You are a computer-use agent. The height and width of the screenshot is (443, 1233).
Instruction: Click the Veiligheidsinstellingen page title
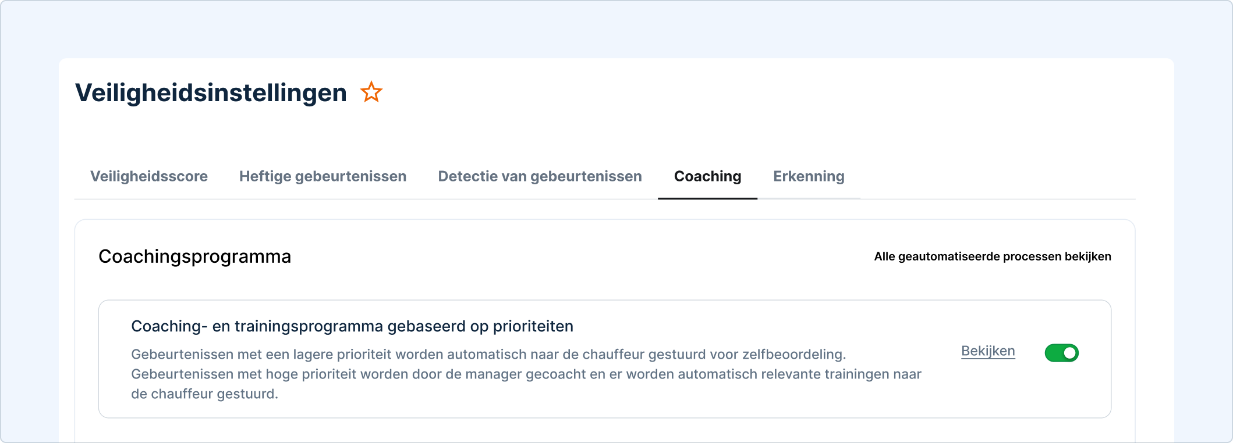tap(211, 92)
